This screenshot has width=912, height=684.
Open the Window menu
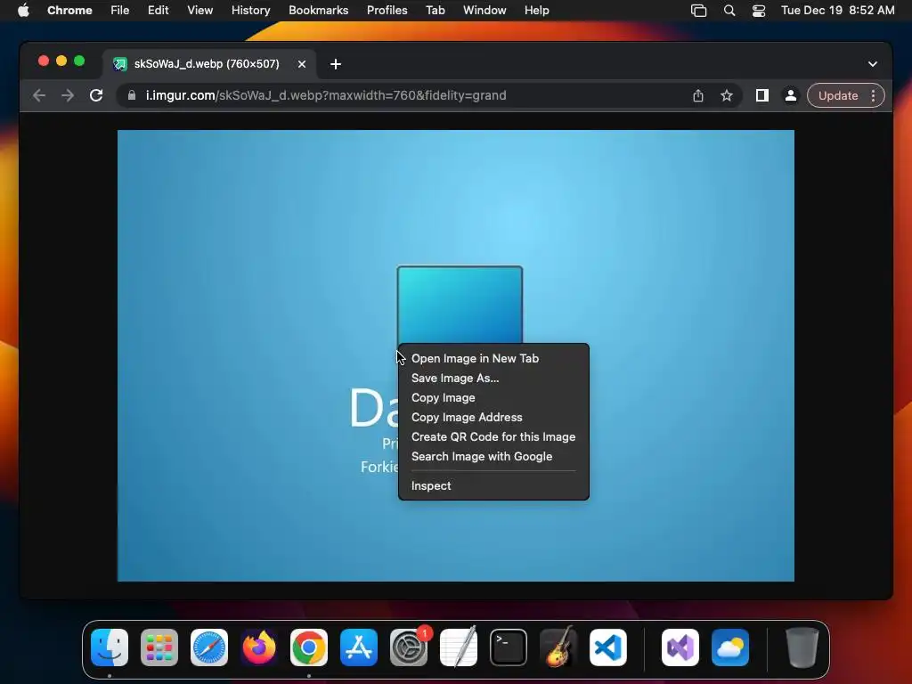pos(484,11)
